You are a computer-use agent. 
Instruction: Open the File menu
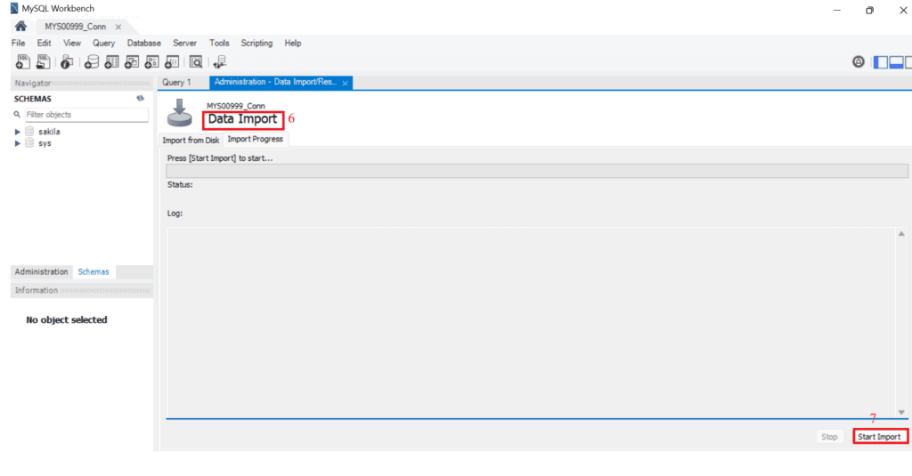18,43
